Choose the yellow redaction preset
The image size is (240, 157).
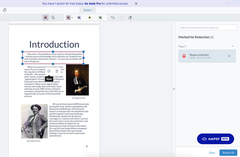[89, 18]
